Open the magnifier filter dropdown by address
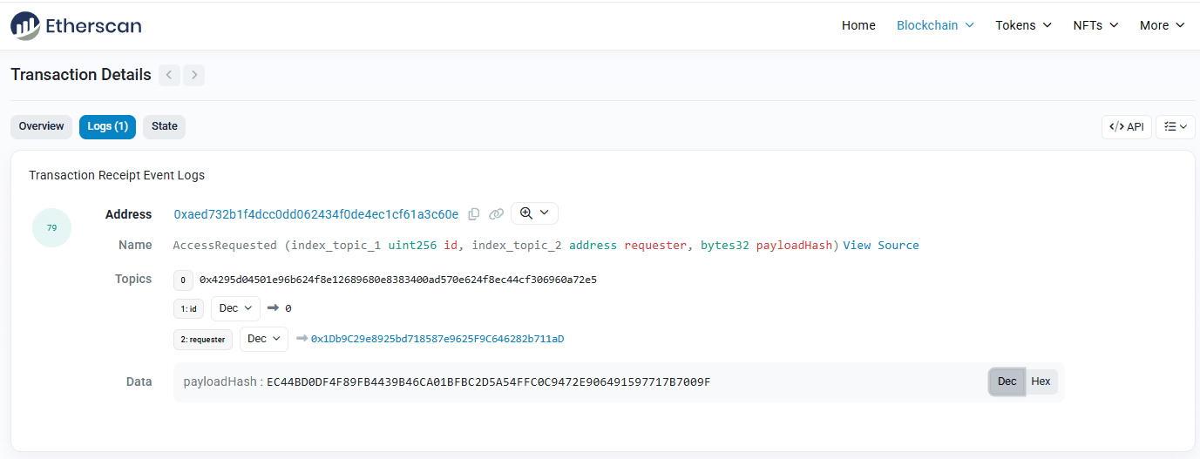Image resolution: width=1200 pixels, height=459 pixels. 534,213
